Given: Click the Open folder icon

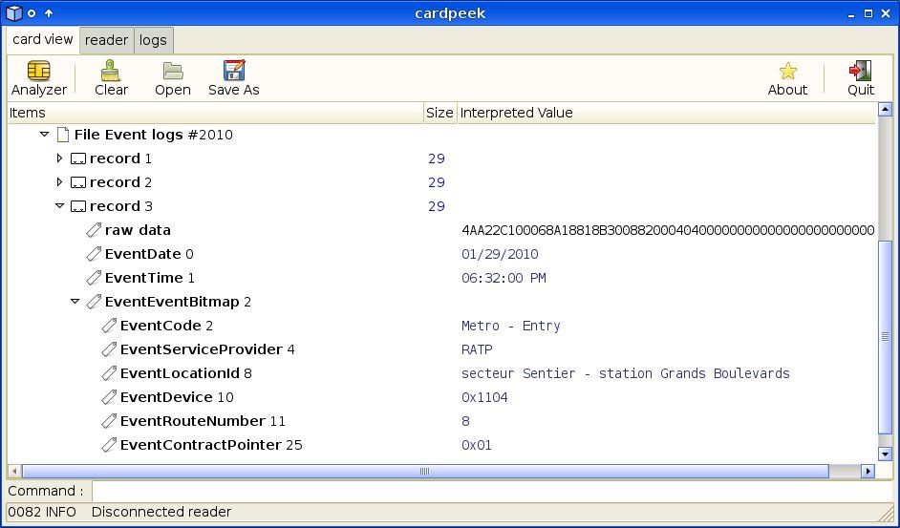Looking at the screenshot, I should [x=173, y=72].
